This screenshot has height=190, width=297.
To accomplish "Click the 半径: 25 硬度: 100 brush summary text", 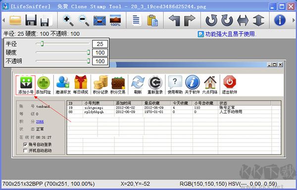I will pyautogui.click(x=42, y=34).
